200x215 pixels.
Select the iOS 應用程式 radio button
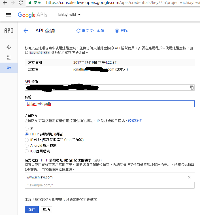pyautogui.click(x=27, y=151)
